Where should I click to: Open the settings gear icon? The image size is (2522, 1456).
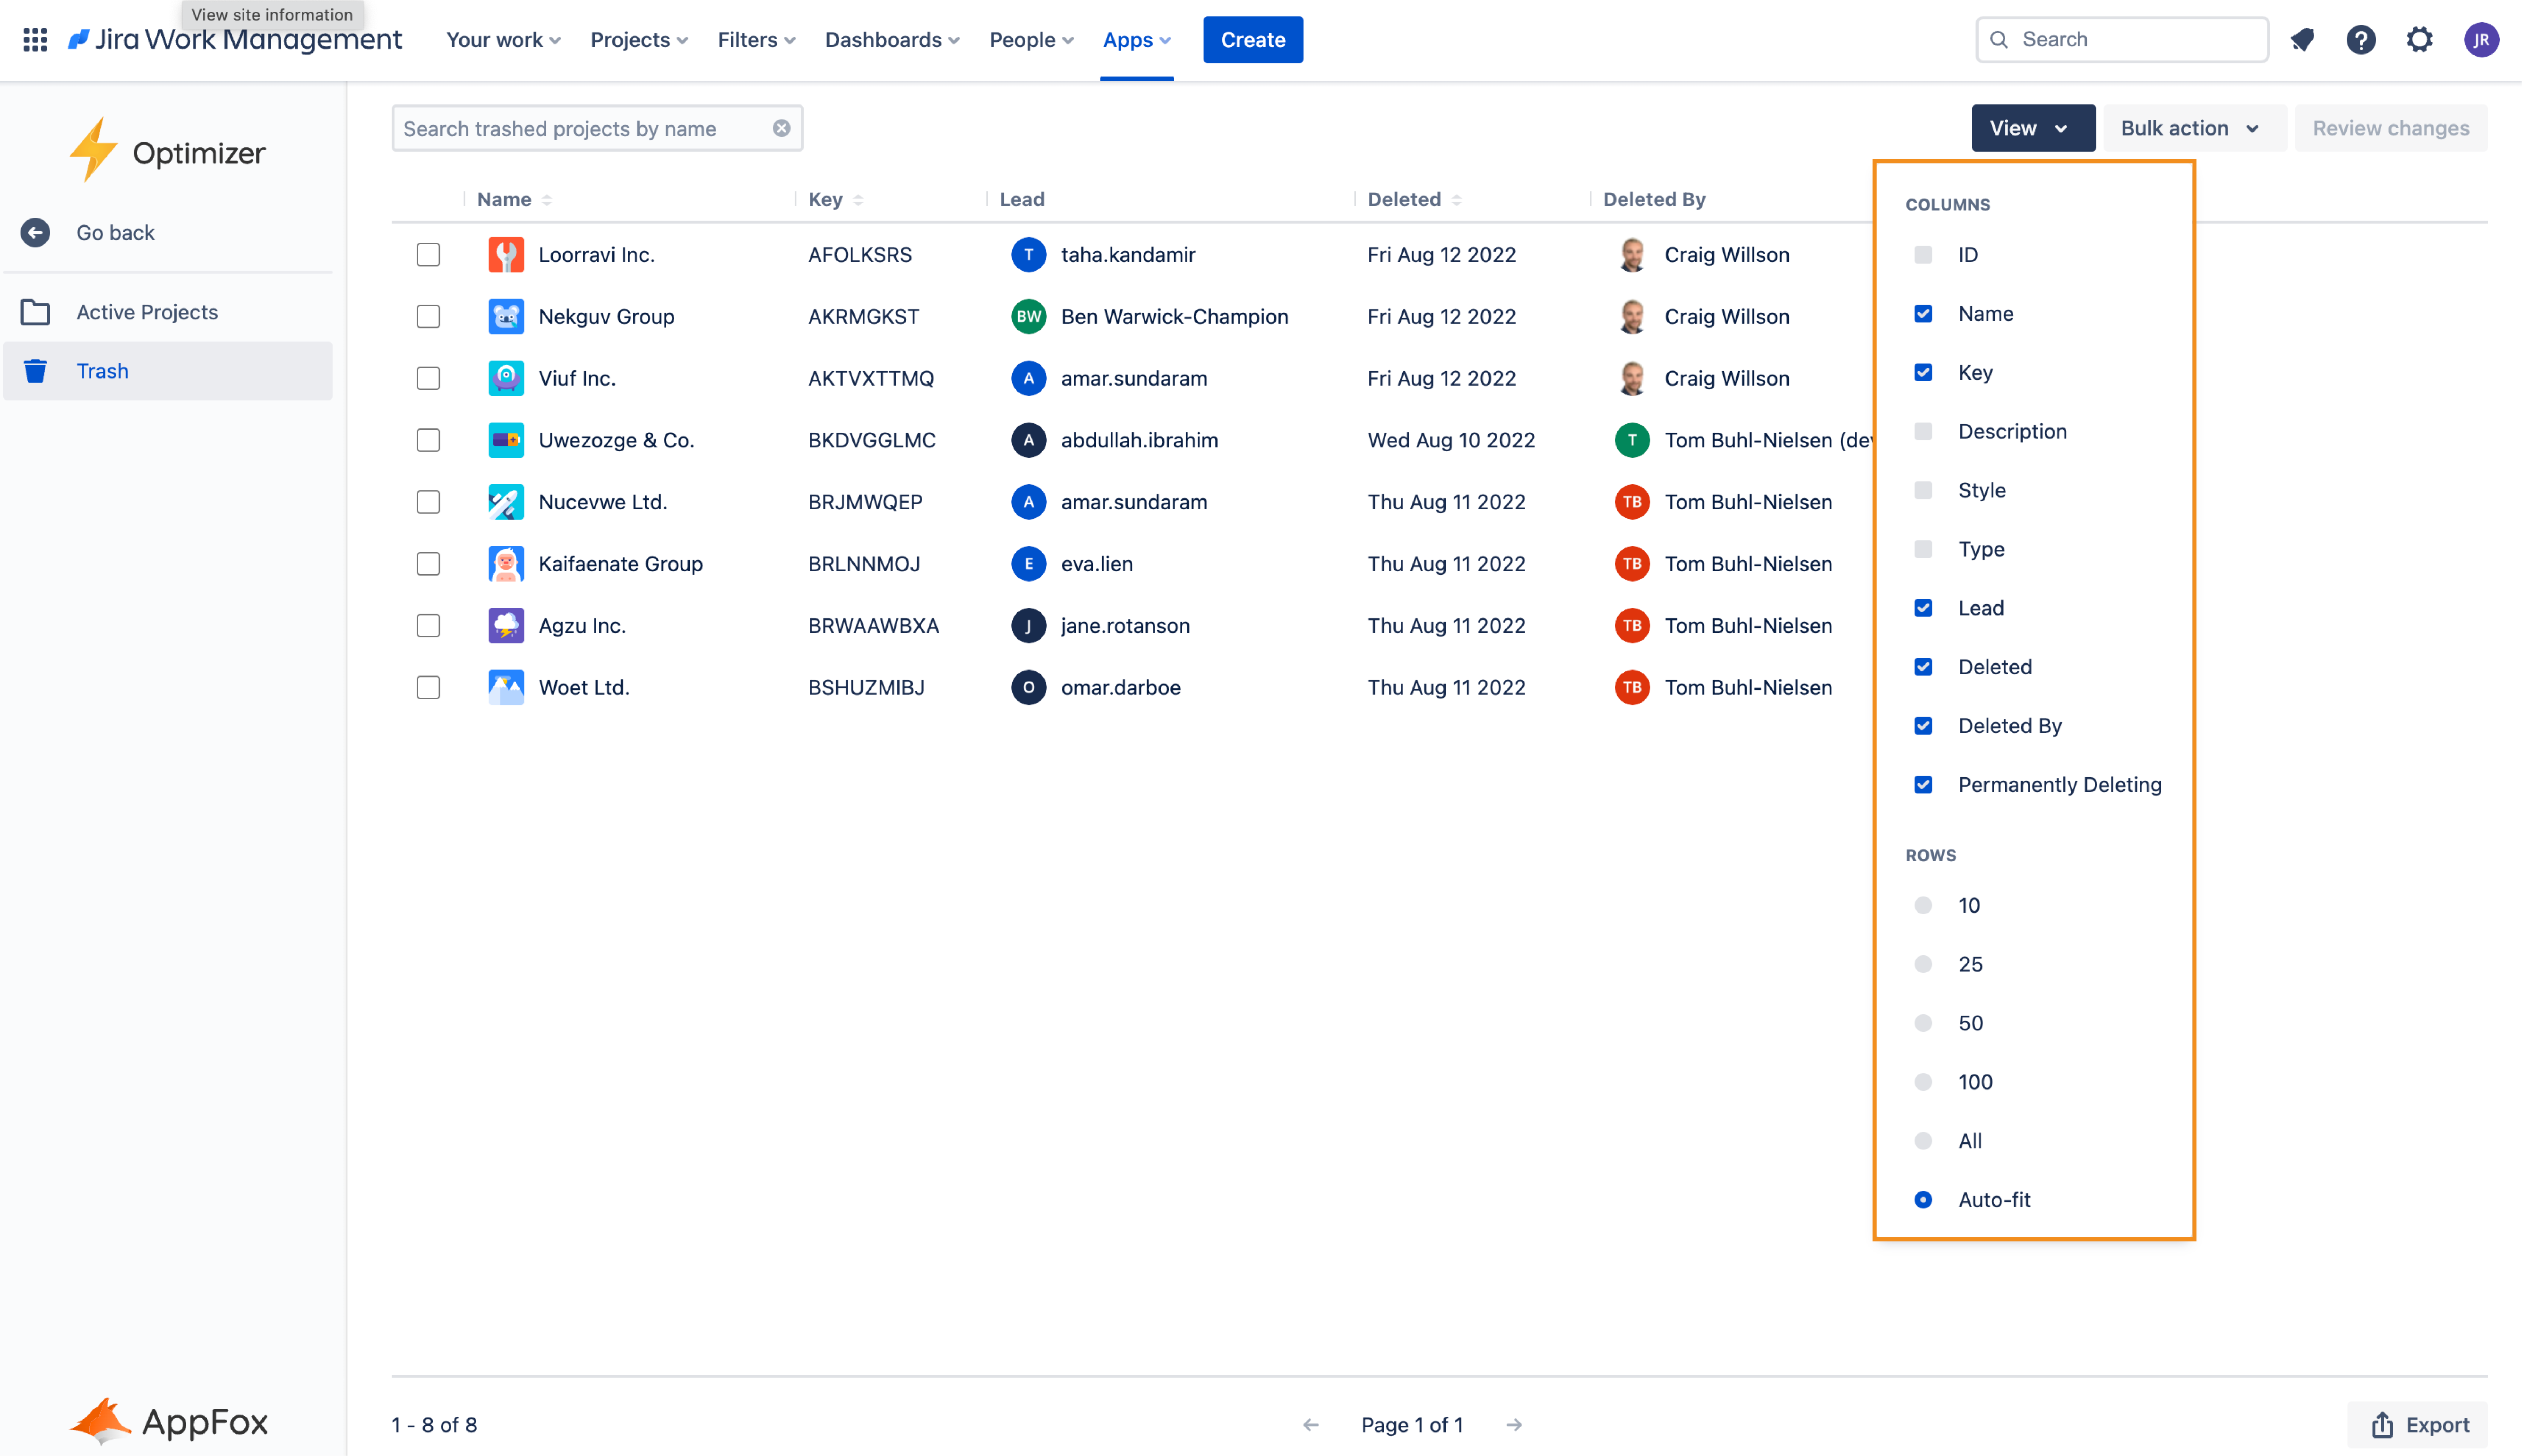click(x=2419, y=40)
